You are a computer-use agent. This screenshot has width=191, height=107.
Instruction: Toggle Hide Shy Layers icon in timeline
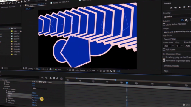coord(50,78)
